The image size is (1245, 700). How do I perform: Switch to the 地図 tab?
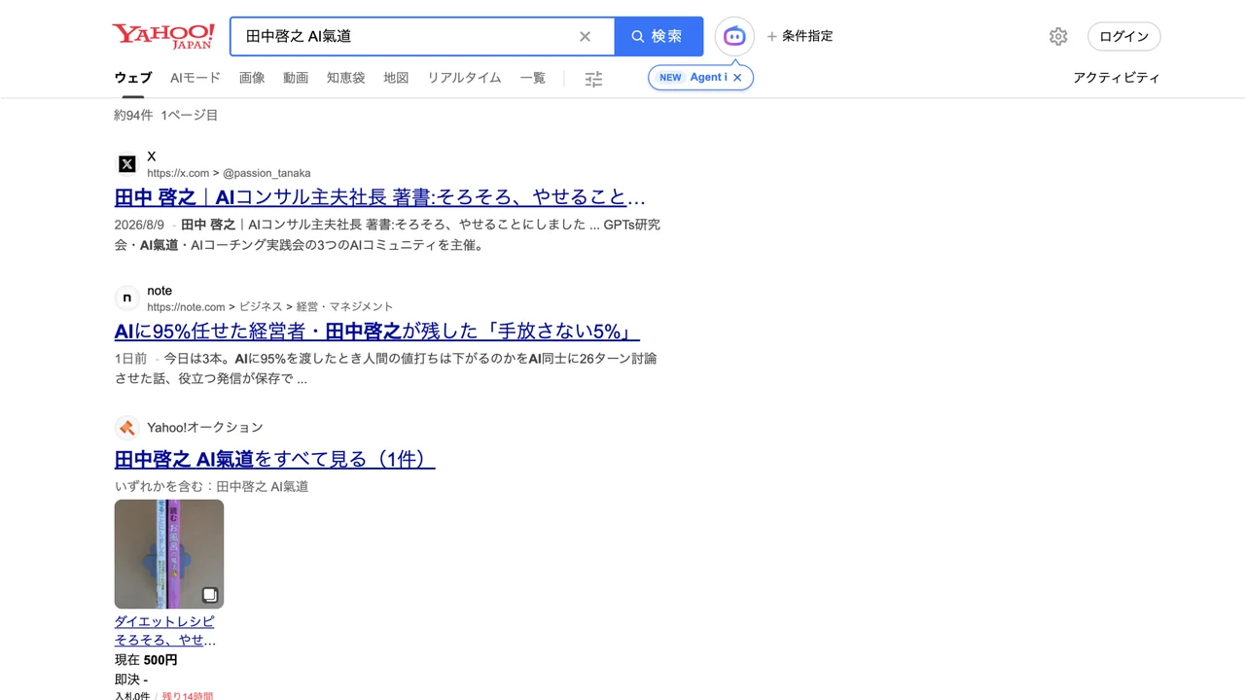pos(396,78)
